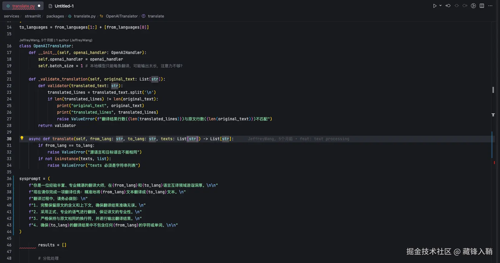This screenshot has height=263, width=500.
Task: Click "to_languages" variable on line 14
Action: tap(33, 27)
